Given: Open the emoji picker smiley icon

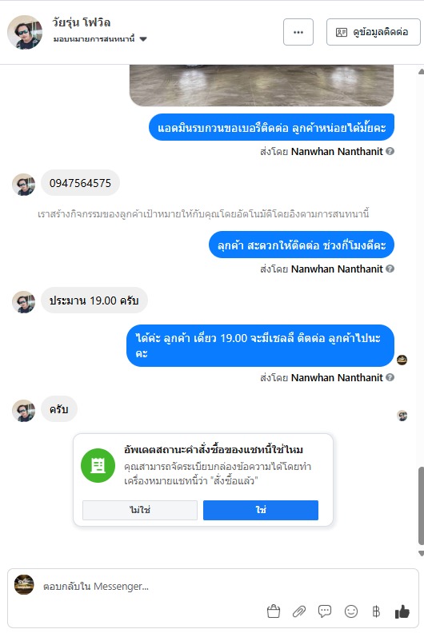Looking at the screenshot, I should [x=351, y=611].
